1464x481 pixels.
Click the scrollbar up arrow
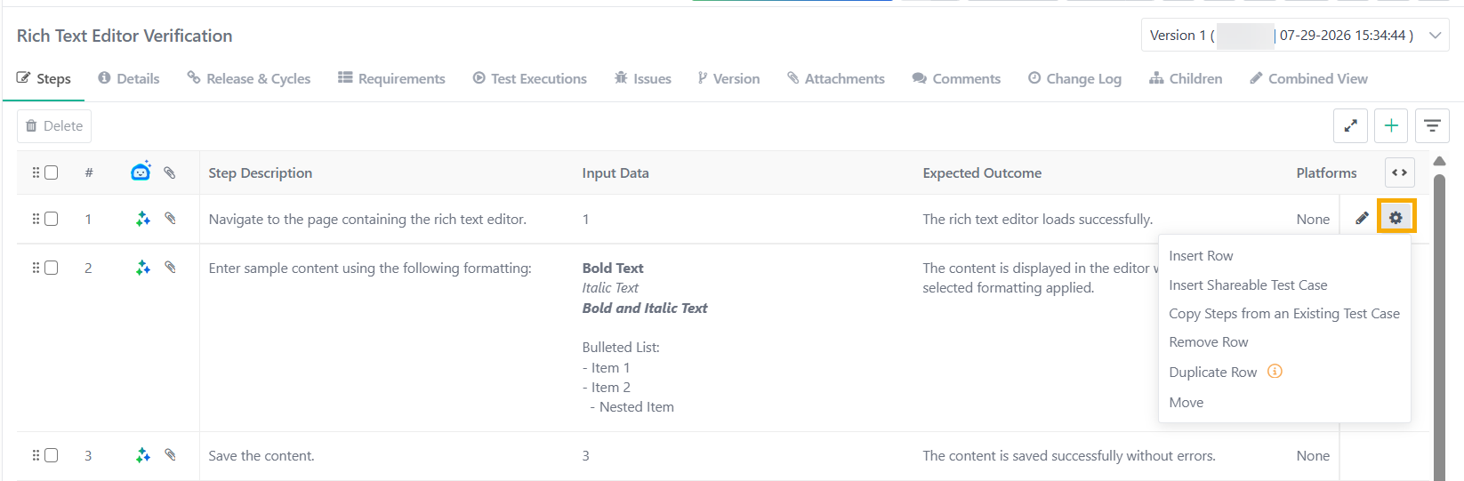(1439, 161)
